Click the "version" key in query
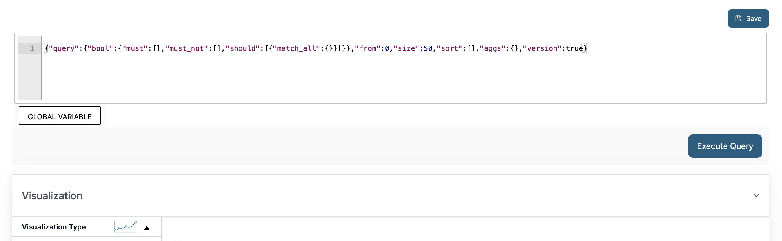The image size is (782, 241). click(x=542, y=48)
